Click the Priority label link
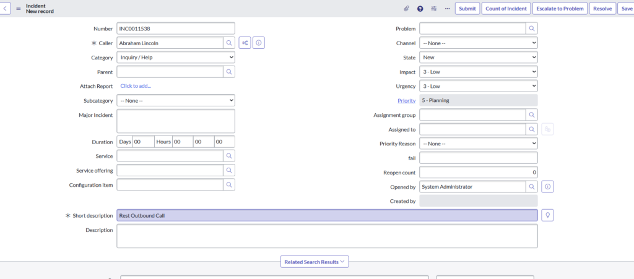Screen dimensions: 634x279 pos(406,100)
